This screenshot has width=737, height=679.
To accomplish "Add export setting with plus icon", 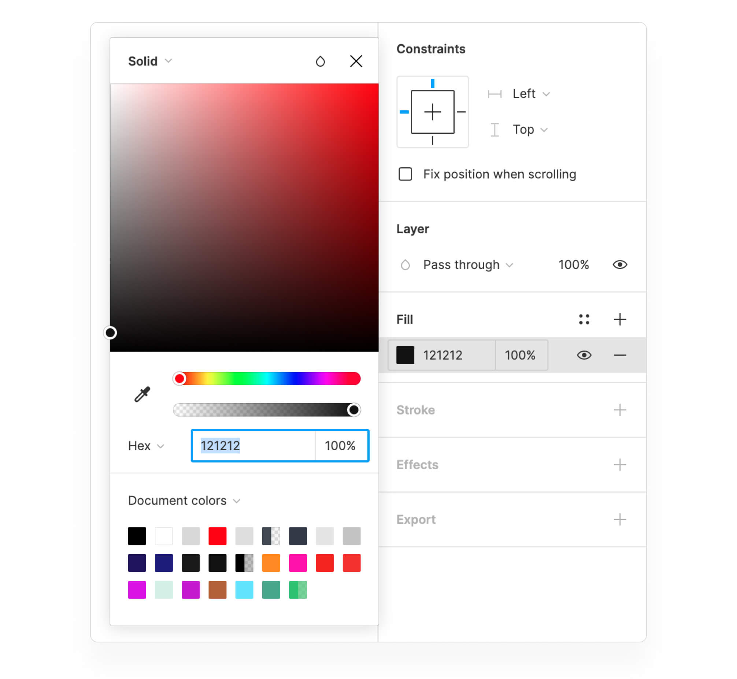I will tap(620, 520).
